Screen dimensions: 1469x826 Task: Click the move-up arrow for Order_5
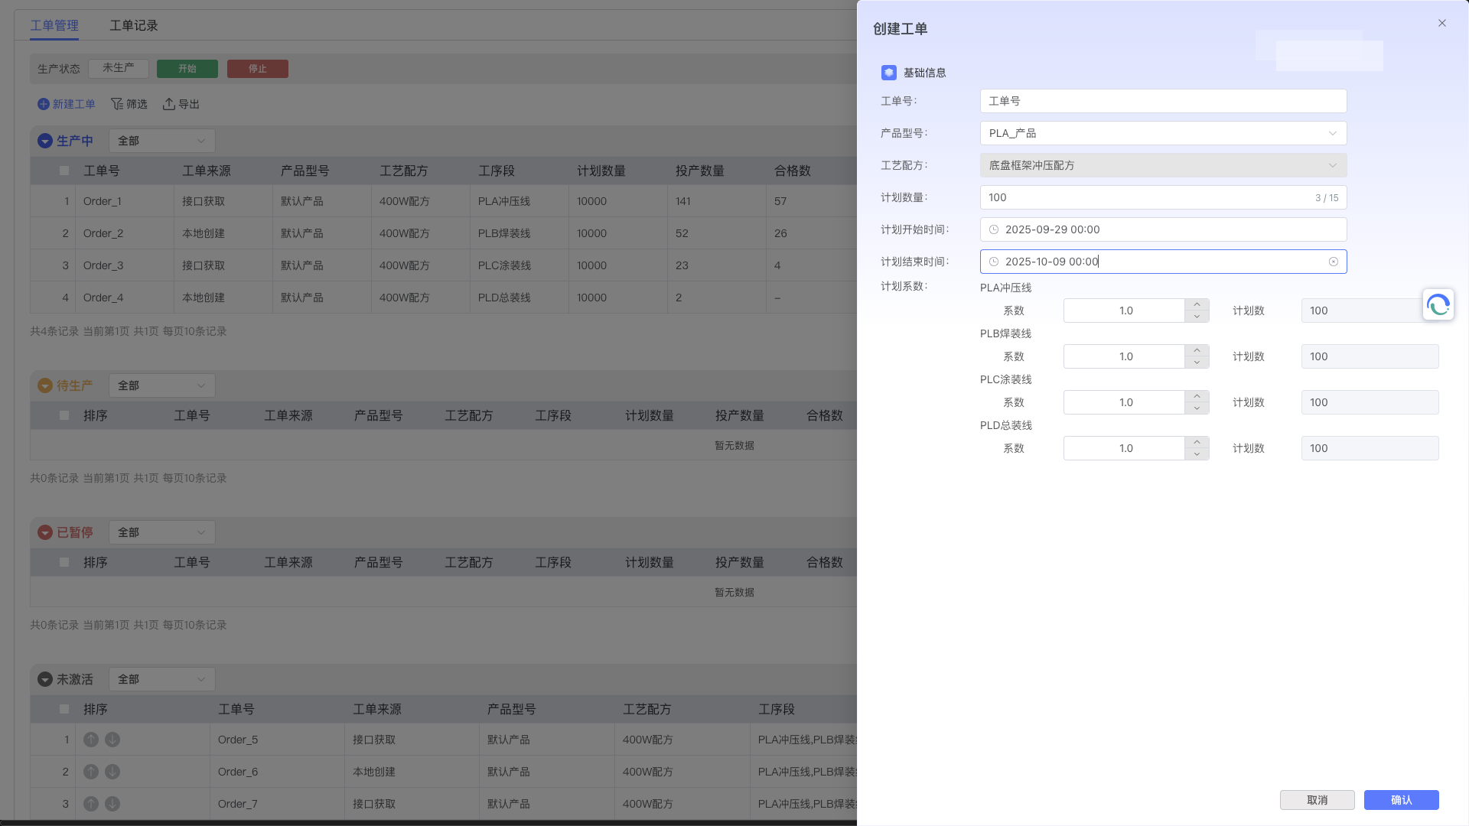coord(91,740)
